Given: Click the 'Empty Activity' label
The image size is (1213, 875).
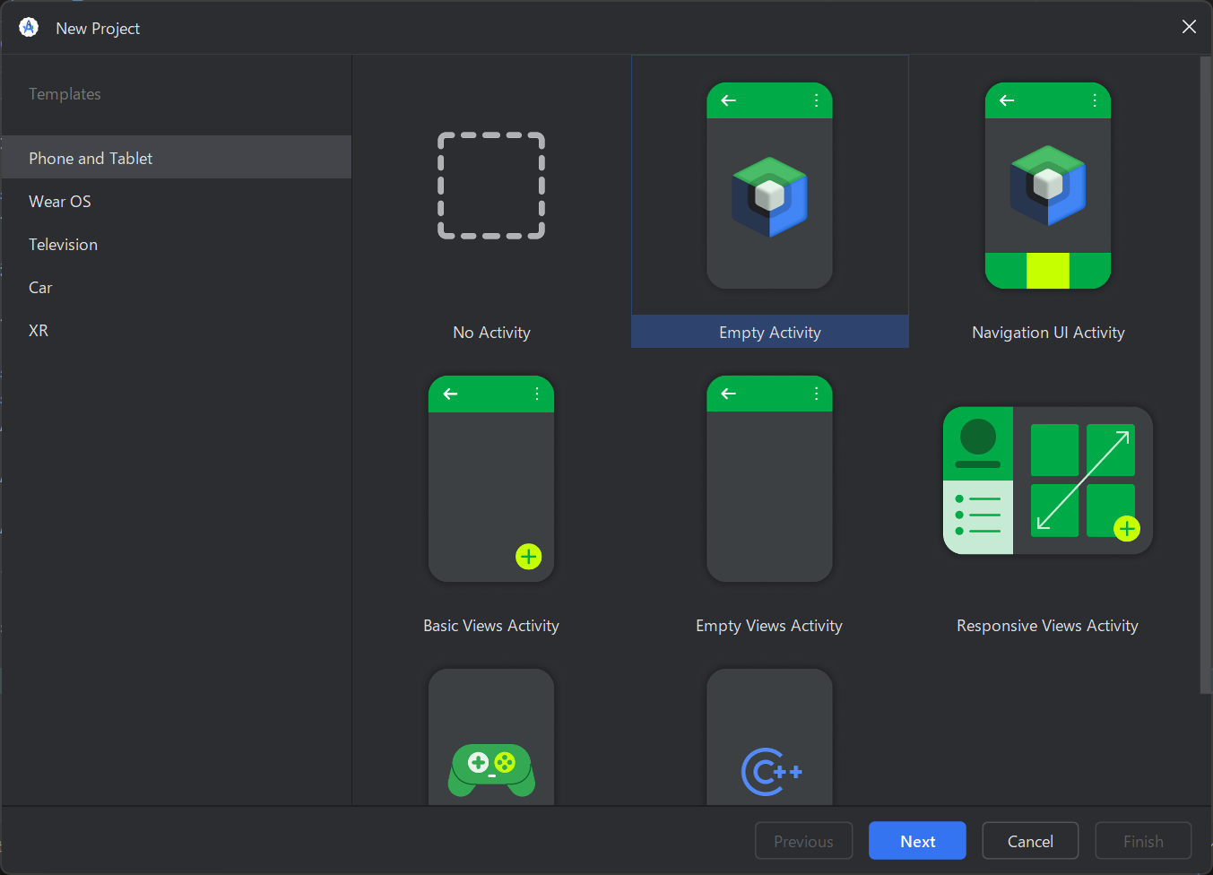Looking at the screenshot, I should point(769,333).
